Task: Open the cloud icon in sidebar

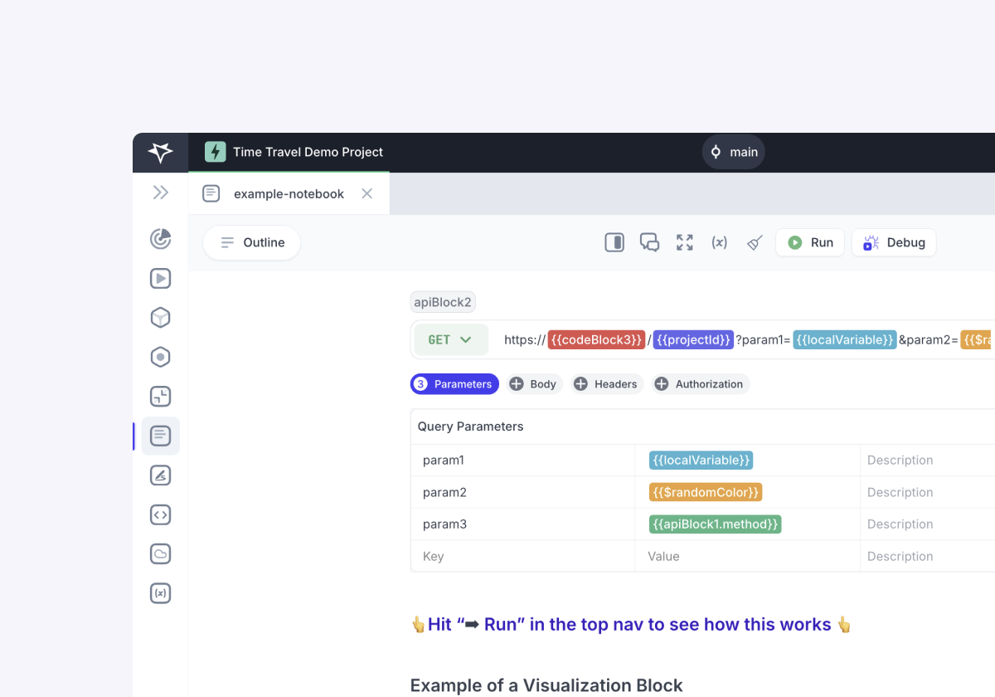Action: [x=160, y=553]
